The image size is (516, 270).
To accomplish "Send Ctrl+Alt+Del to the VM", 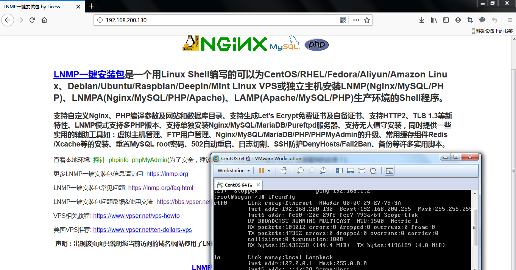I will pos(284,171).
